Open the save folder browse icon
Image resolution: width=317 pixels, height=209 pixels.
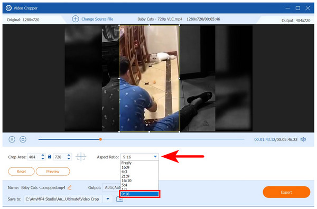pos(119,199)
